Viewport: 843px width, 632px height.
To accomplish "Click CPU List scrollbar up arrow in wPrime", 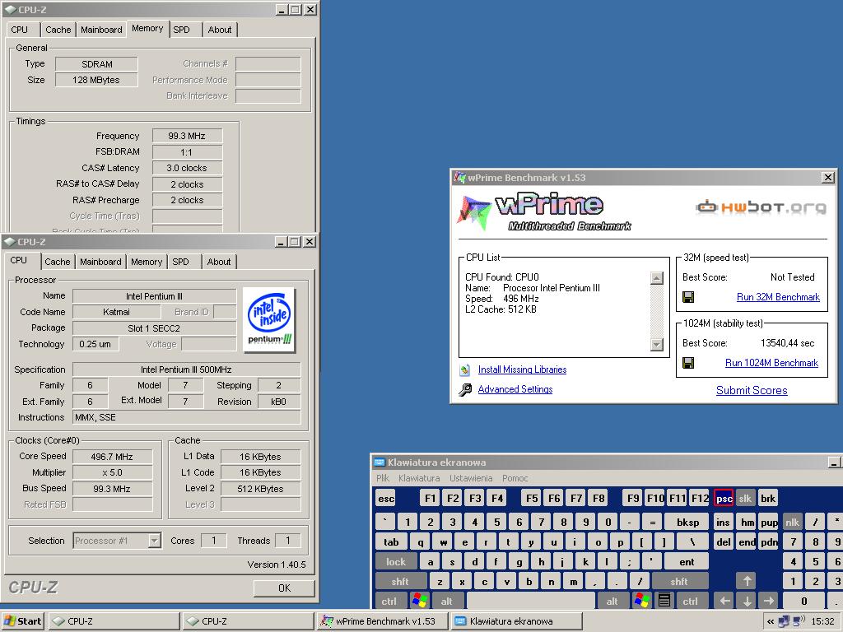I will [x=656, y=278].
